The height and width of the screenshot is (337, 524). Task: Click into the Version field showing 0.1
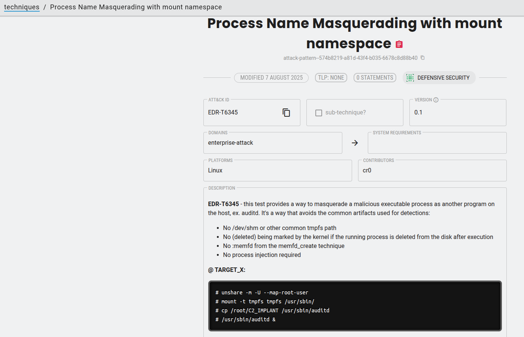457,113
